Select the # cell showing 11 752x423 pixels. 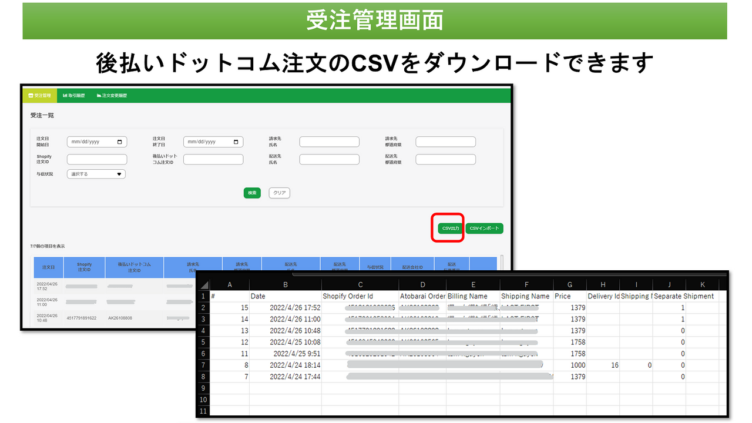pos(230,354)
